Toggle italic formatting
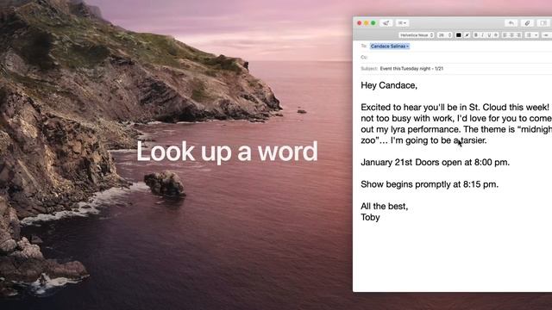This screenshot has width=552, height=310. click(x=482, y=35)
